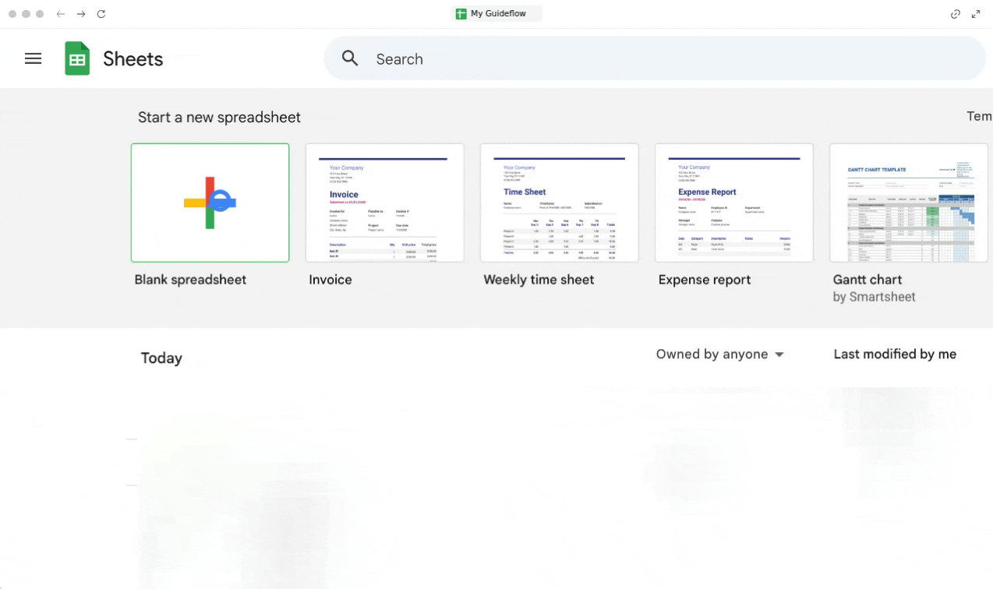Click the green Sheets logo icon
The height and width of the screenshot is (589, 993).
(x=77, y=58)
